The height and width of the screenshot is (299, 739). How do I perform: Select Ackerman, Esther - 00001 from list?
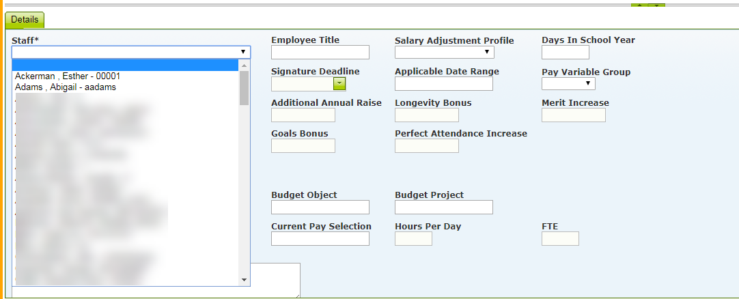click(68, 76)
